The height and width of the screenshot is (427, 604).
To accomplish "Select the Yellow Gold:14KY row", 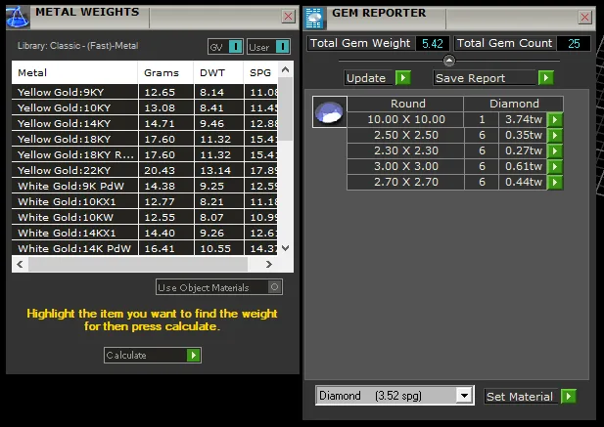I will (145, 123).
